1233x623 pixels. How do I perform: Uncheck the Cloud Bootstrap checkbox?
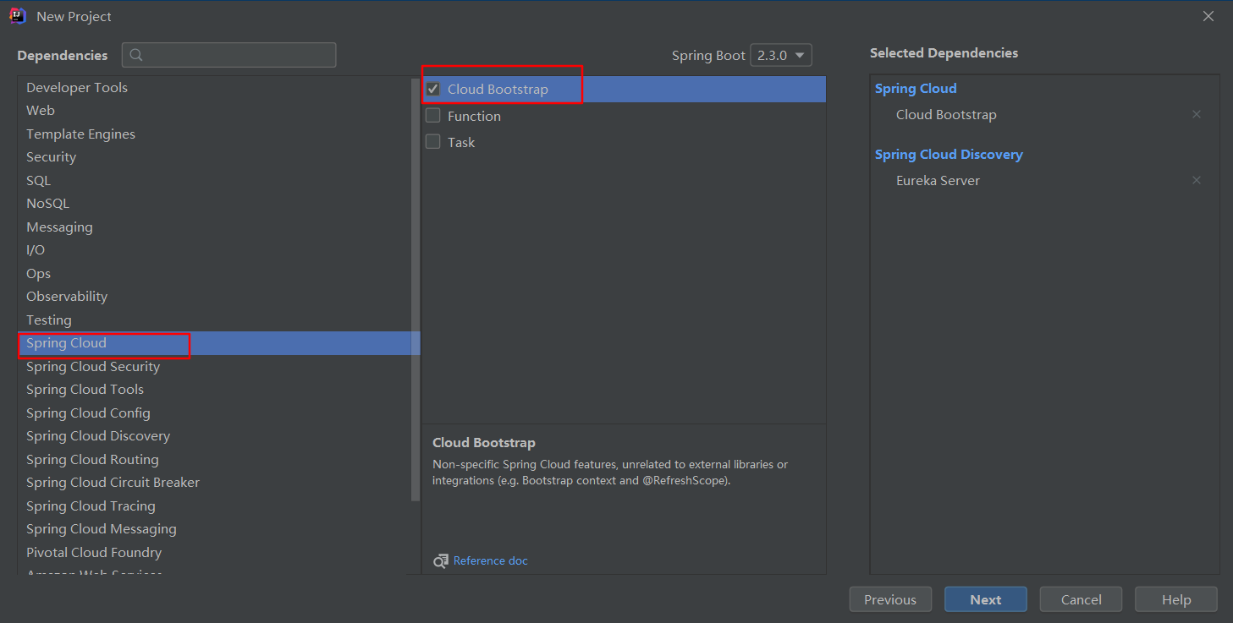point(432,89)
